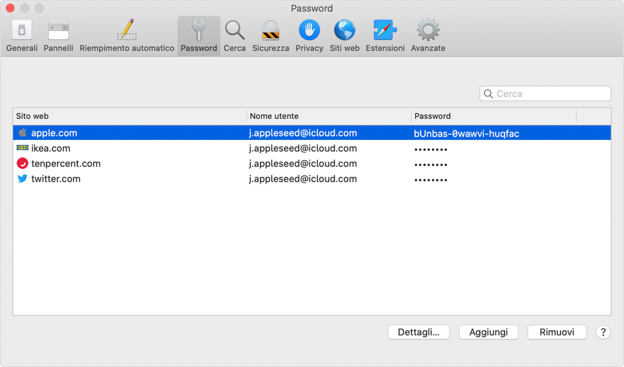Click the username in tenpercent.com row
Image resolution: width=624 pixels, height=367 pixels.
pyautogui.click(x=303, y=163)
